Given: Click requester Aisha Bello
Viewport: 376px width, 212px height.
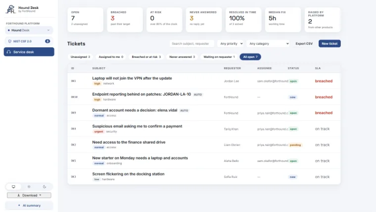Looking at the screenshot, I should (x=231, y=161).
